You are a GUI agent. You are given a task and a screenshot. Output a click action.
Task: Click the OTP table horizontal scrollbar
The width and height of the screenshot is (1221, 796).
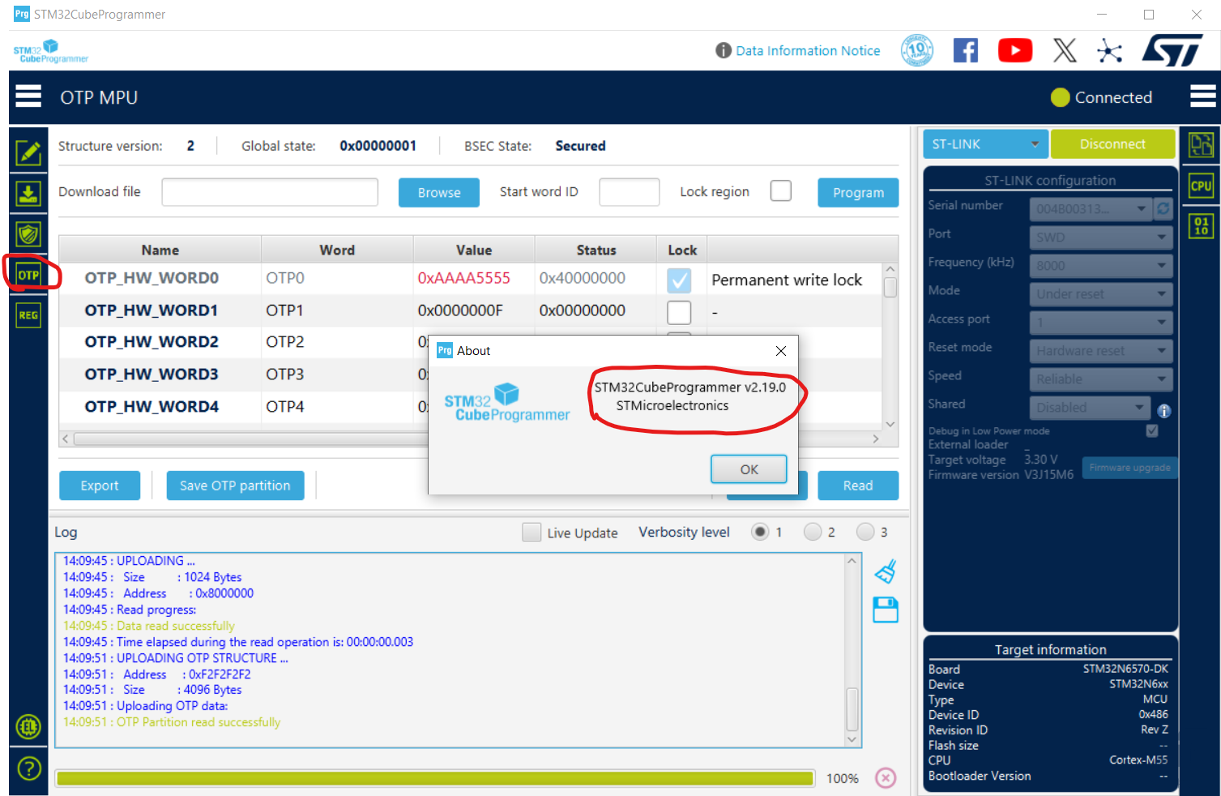471,439
